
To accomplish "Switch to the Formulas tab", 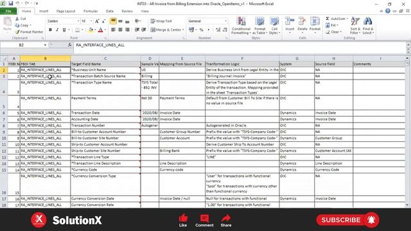I will (x=91, y=12).
